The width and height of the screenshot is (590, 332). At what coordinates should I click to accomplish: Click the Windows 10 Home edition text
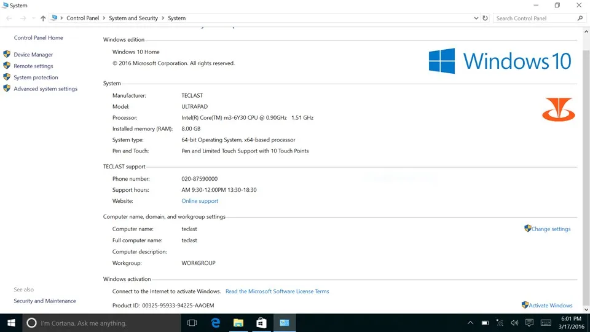(x=136, y=52)
